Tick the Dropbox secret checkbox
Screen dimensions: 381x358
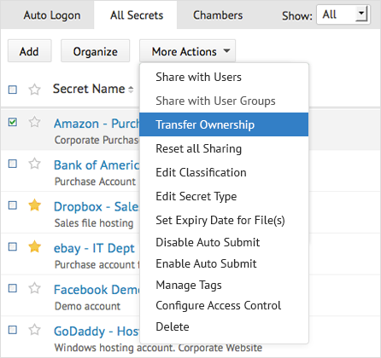pos(13,205)
